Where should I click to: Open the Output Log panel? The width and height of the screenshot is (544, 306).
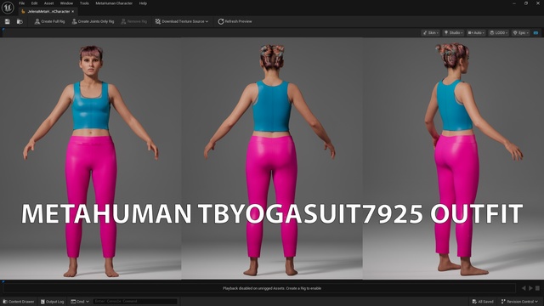coord(52,302)
